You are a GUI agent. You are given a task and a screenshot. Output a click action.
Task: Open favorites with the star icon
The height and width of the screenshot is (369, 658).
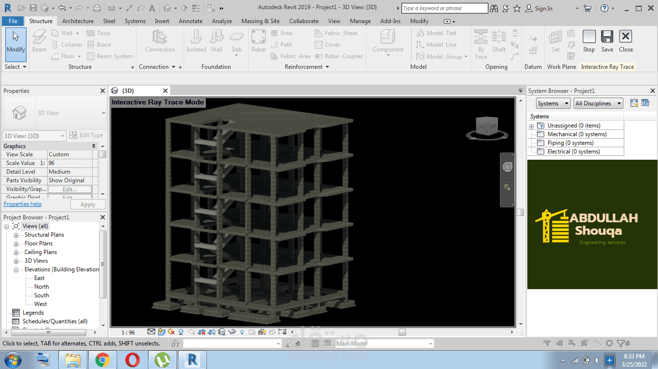tap(517, 8)
